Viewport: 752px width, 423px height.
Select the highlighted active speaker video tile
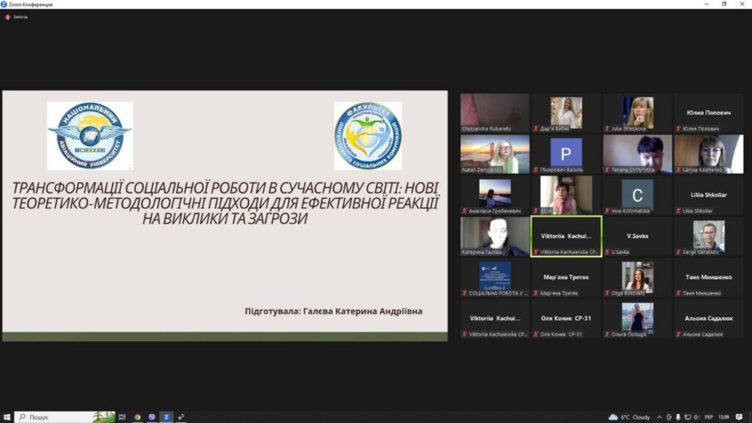(566, 236)
